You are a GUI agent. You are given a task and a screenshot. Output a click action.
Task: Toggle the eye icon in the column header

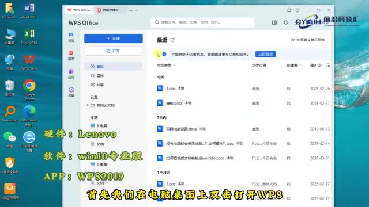pyautogui.click(x=319, y=65)
